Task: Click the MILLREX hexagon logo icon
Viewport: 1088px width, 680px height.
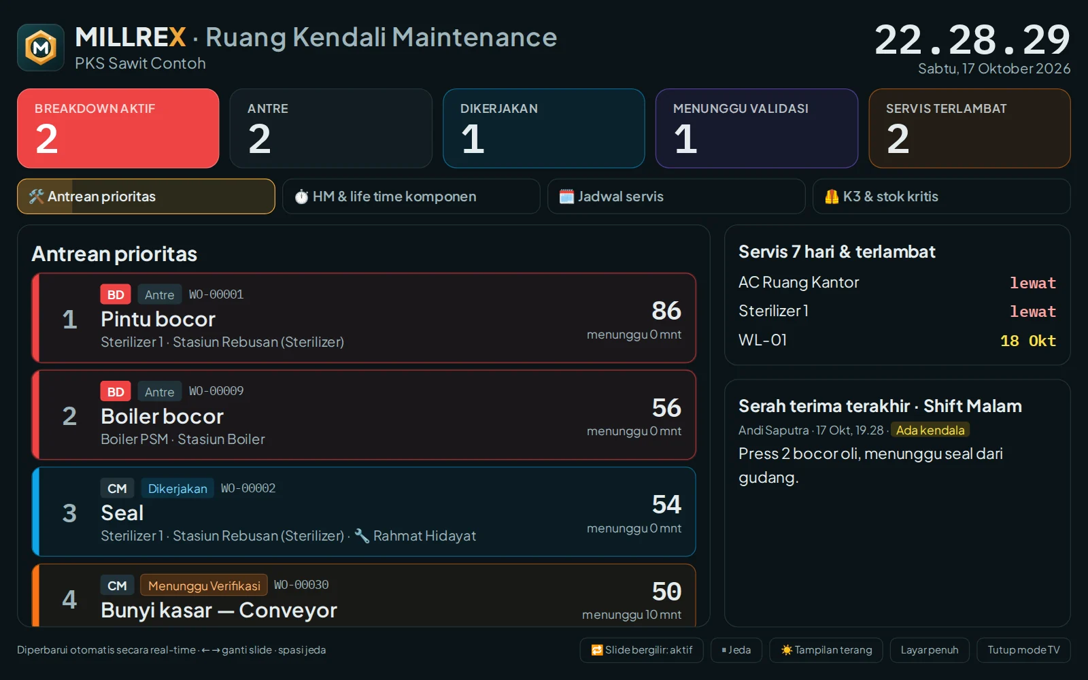Action: coord(41,48)
